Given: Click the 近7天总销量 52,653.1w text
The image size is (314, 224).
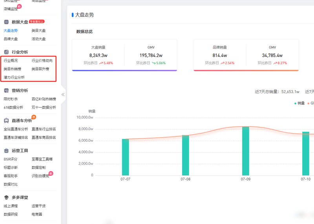Looking at the screenshot, I should [277, 92].
